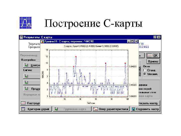Click the ЧИСЛО y-axis label
Screen dimensions: 181x136
(x=43, y=75)
